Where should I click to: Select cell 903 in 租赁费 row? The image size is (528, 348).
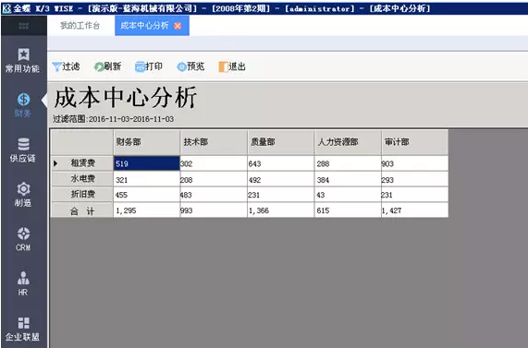[x=415, y=163]
